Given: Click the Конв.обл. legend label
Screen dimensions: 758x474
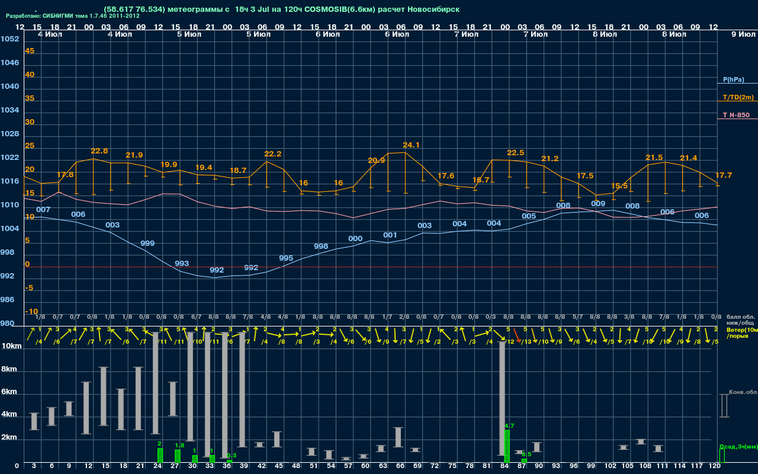Looking at the screenshot, I should pos(743,392).
